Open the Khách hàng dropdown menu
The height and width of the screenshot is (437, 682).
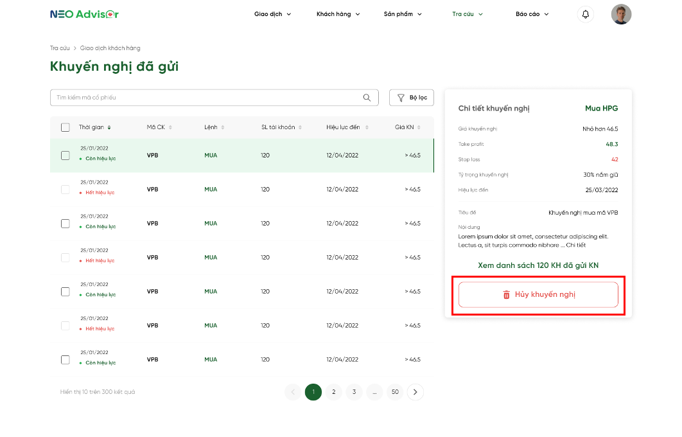[338, 14]
